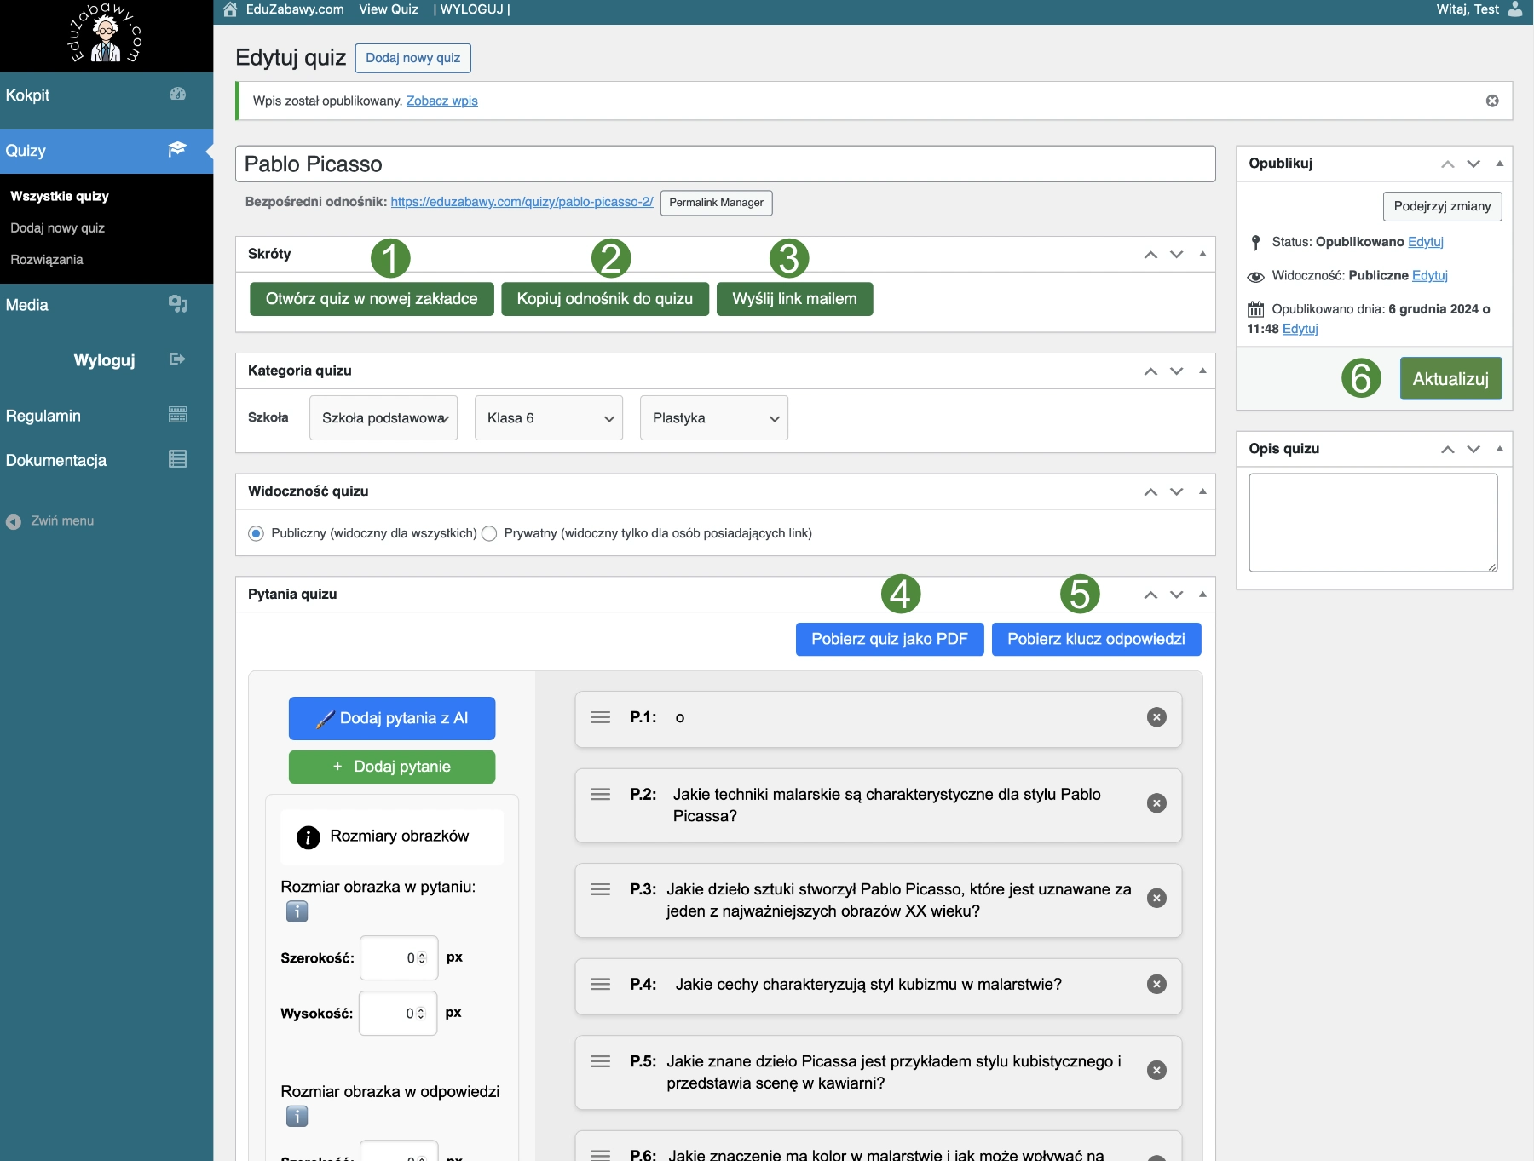Click drag handle icon of question P.2

point(600,794)
